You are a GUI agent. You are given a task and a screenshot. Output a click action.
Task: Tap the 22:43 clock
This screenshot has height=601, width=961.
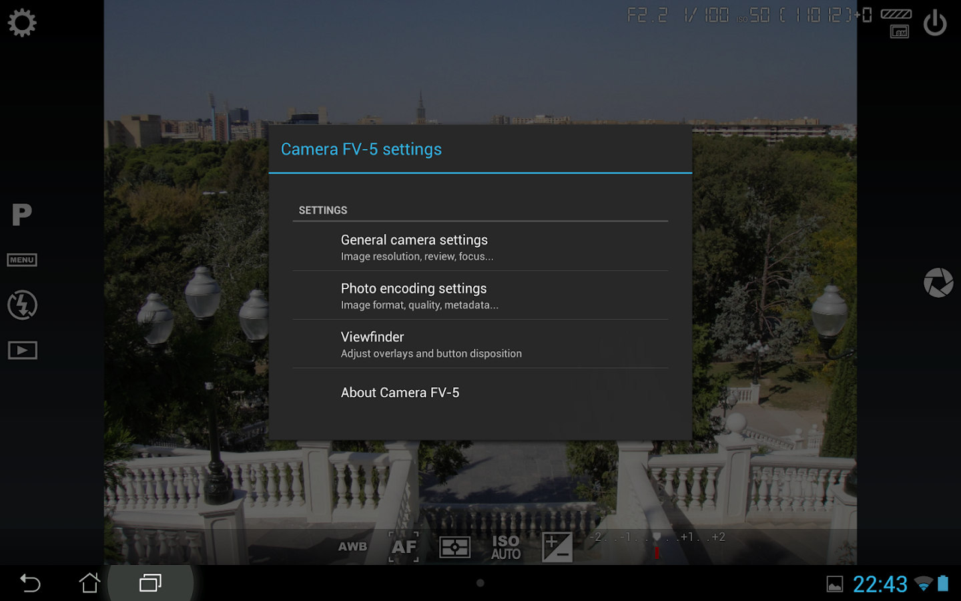[880, 584]
